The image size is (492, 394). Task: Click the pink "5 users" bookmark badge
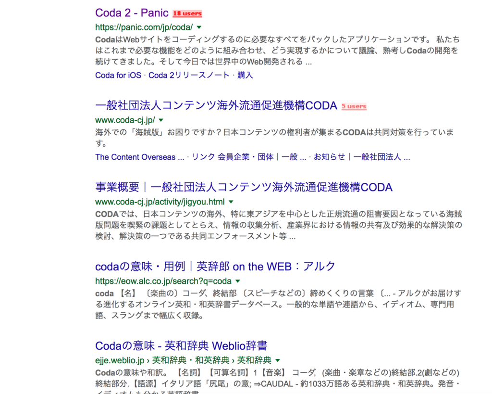coord(354,106)
